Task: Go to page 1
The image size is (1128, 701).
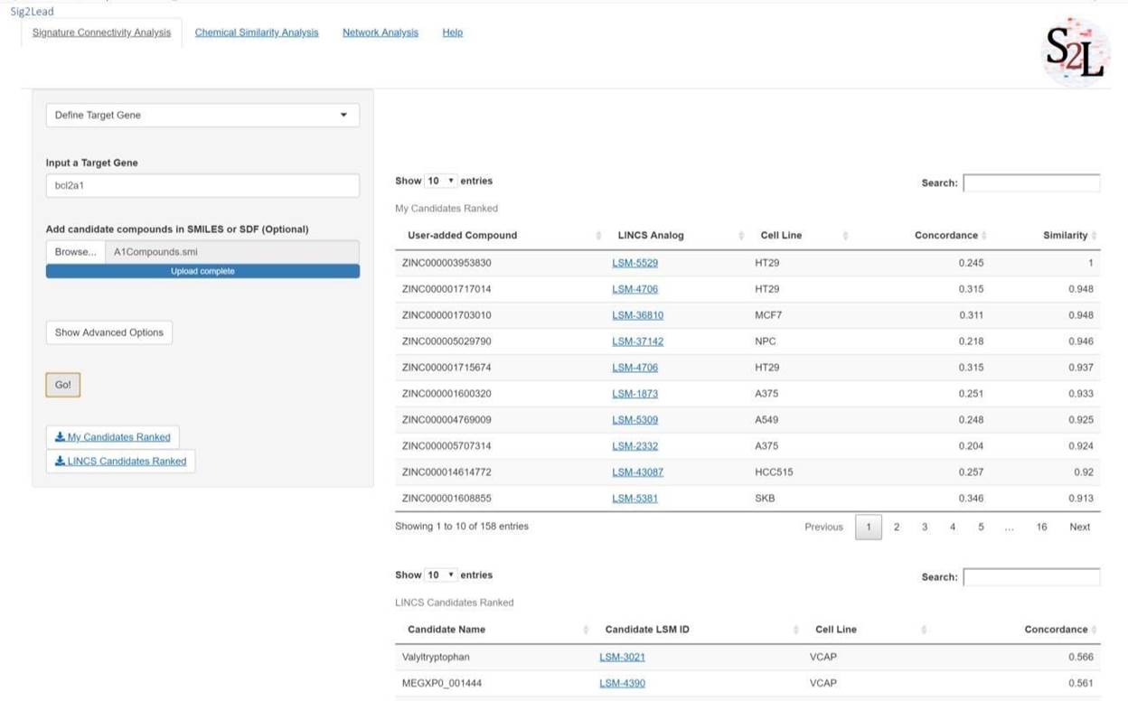Action: pos(869,527)
